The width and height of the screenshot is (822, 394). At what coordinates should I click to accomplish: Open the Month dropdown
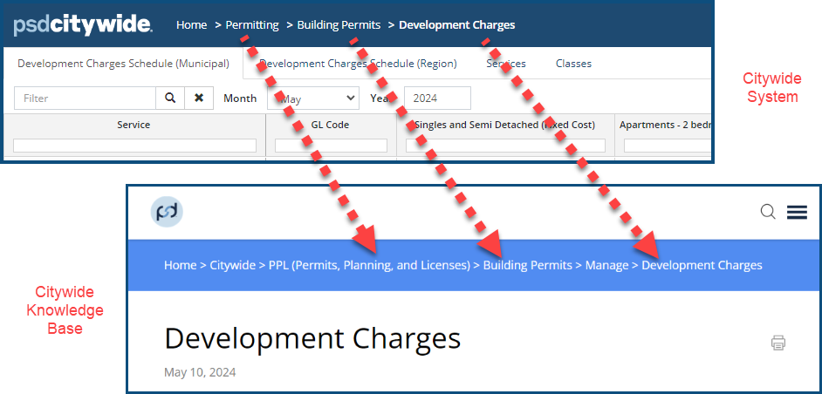coord(313,98)
